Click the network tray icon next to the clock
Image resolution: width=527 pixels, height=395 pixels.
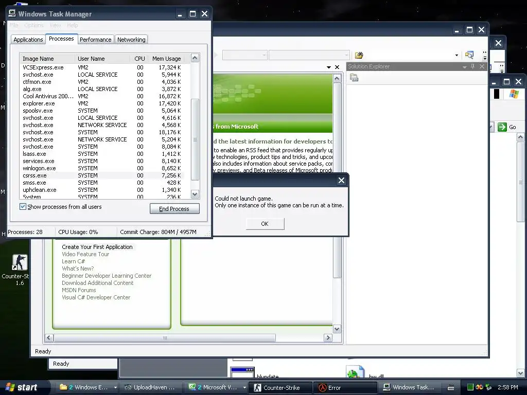coord(489,387)
